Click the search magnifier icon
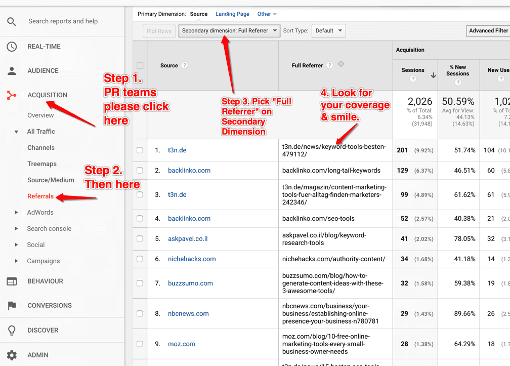 11,21
